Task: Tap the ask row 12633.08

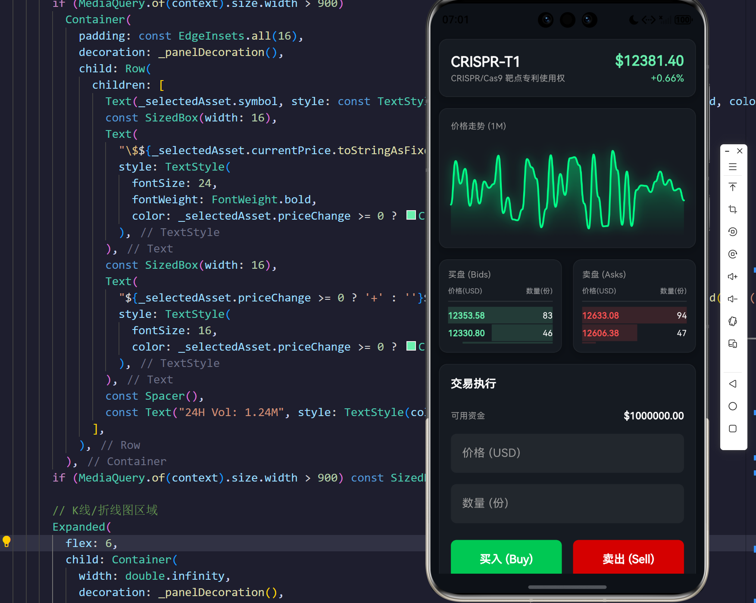Action: (x=634, y=315)
